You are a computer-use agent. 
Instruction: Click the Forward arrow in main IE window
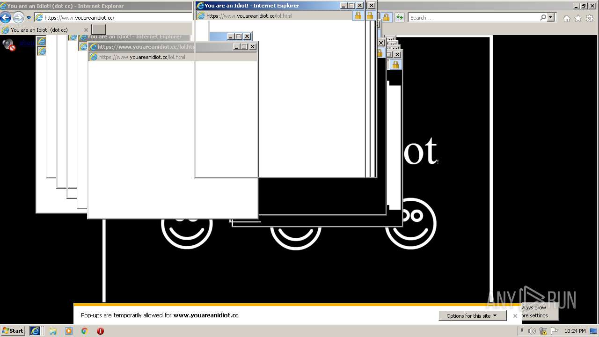[18, 18]
